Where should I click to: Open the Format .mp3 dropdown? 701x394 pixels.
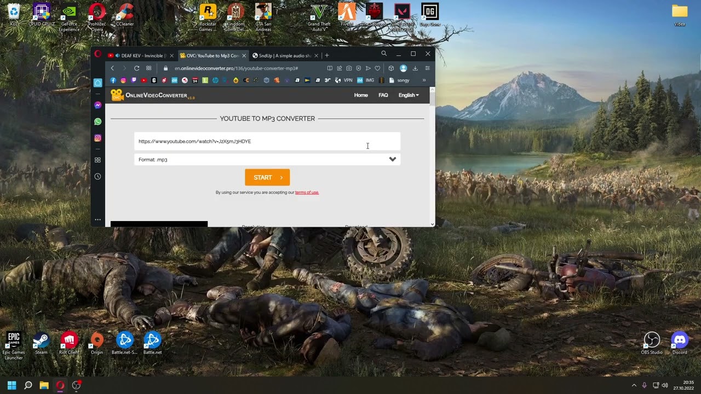click(x=267, y=159)
